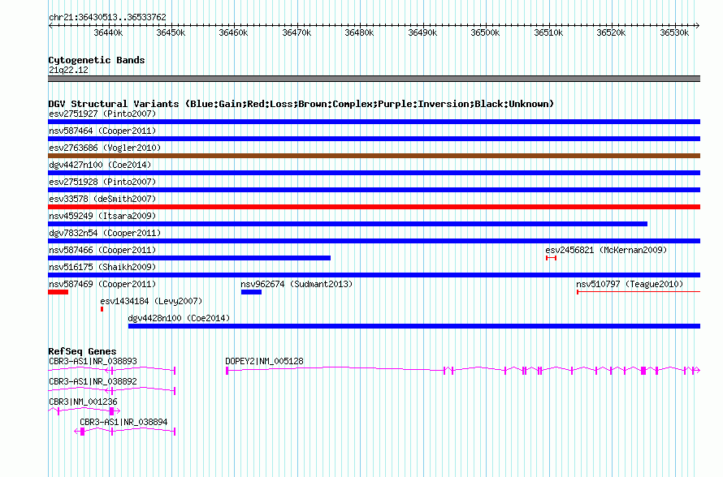Click the esv2751928 (Pinto2007) label
723x477 pixels.
pyautogui.click(x=102, y=182)
